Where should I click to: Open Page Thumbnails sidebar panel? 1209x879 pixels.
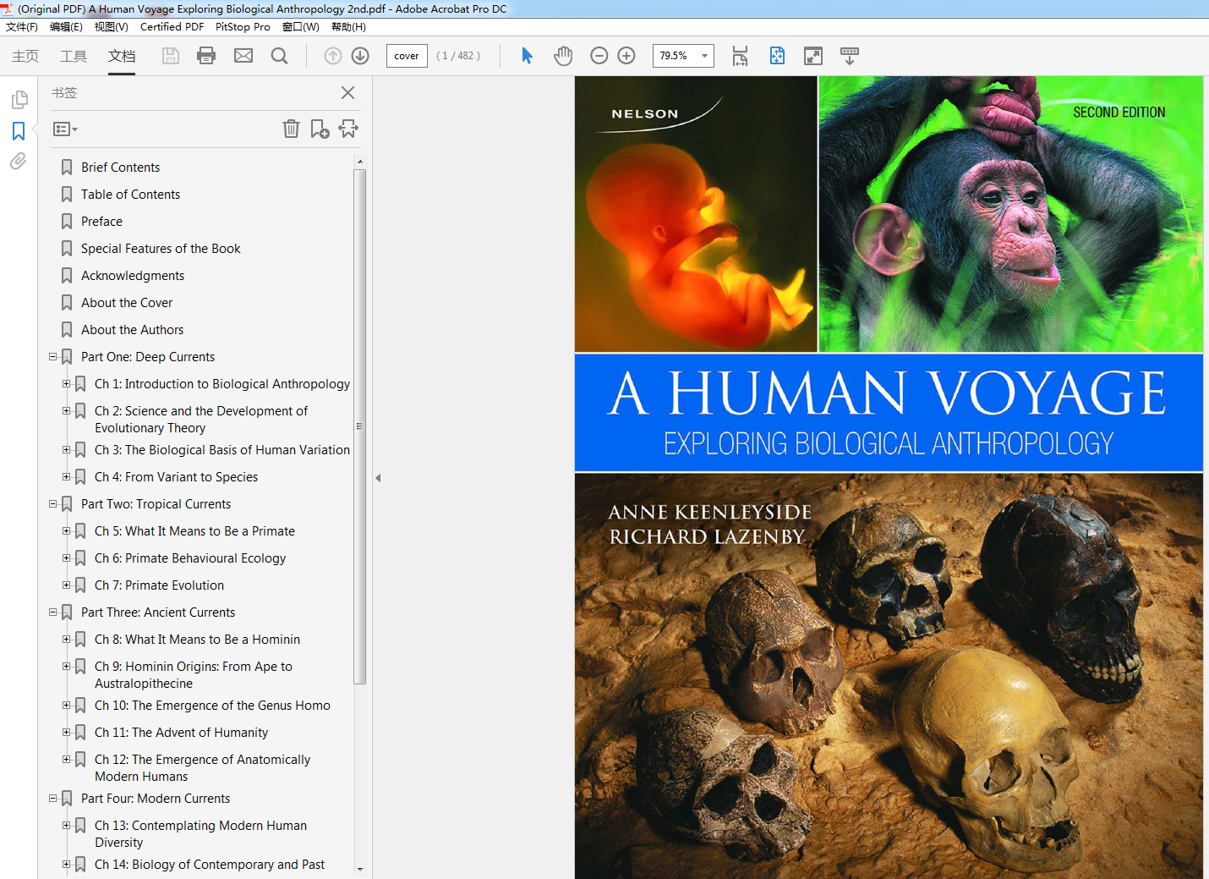click(x=19, y=100)
